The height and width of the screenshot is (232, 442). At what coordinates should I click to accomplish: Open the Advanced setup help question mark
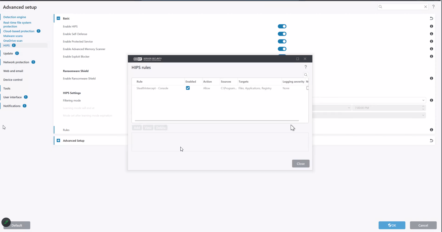[433, 7]
